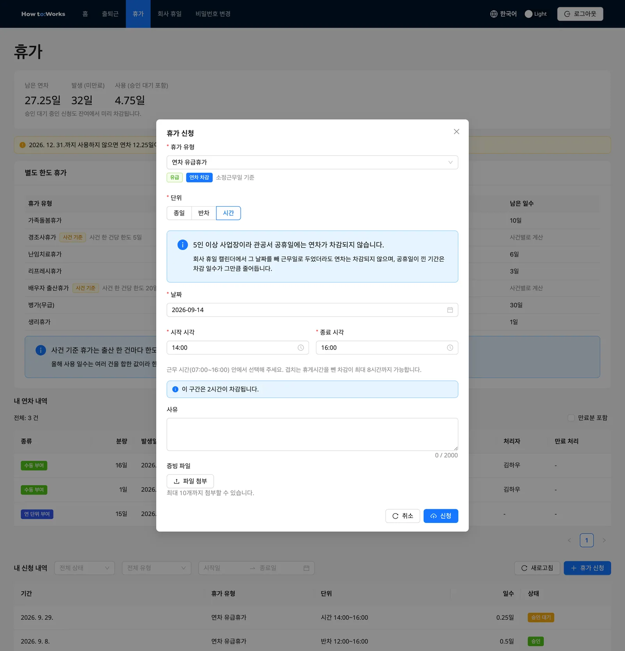This screenshot has width=625, height=651.
Task: Toggle the Light theme switch
Action: point(536,14)
